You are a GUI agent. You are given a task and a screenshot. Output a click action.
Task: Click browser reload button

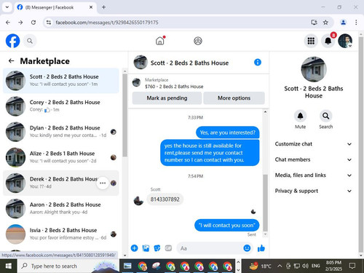[x=33, y=23]
